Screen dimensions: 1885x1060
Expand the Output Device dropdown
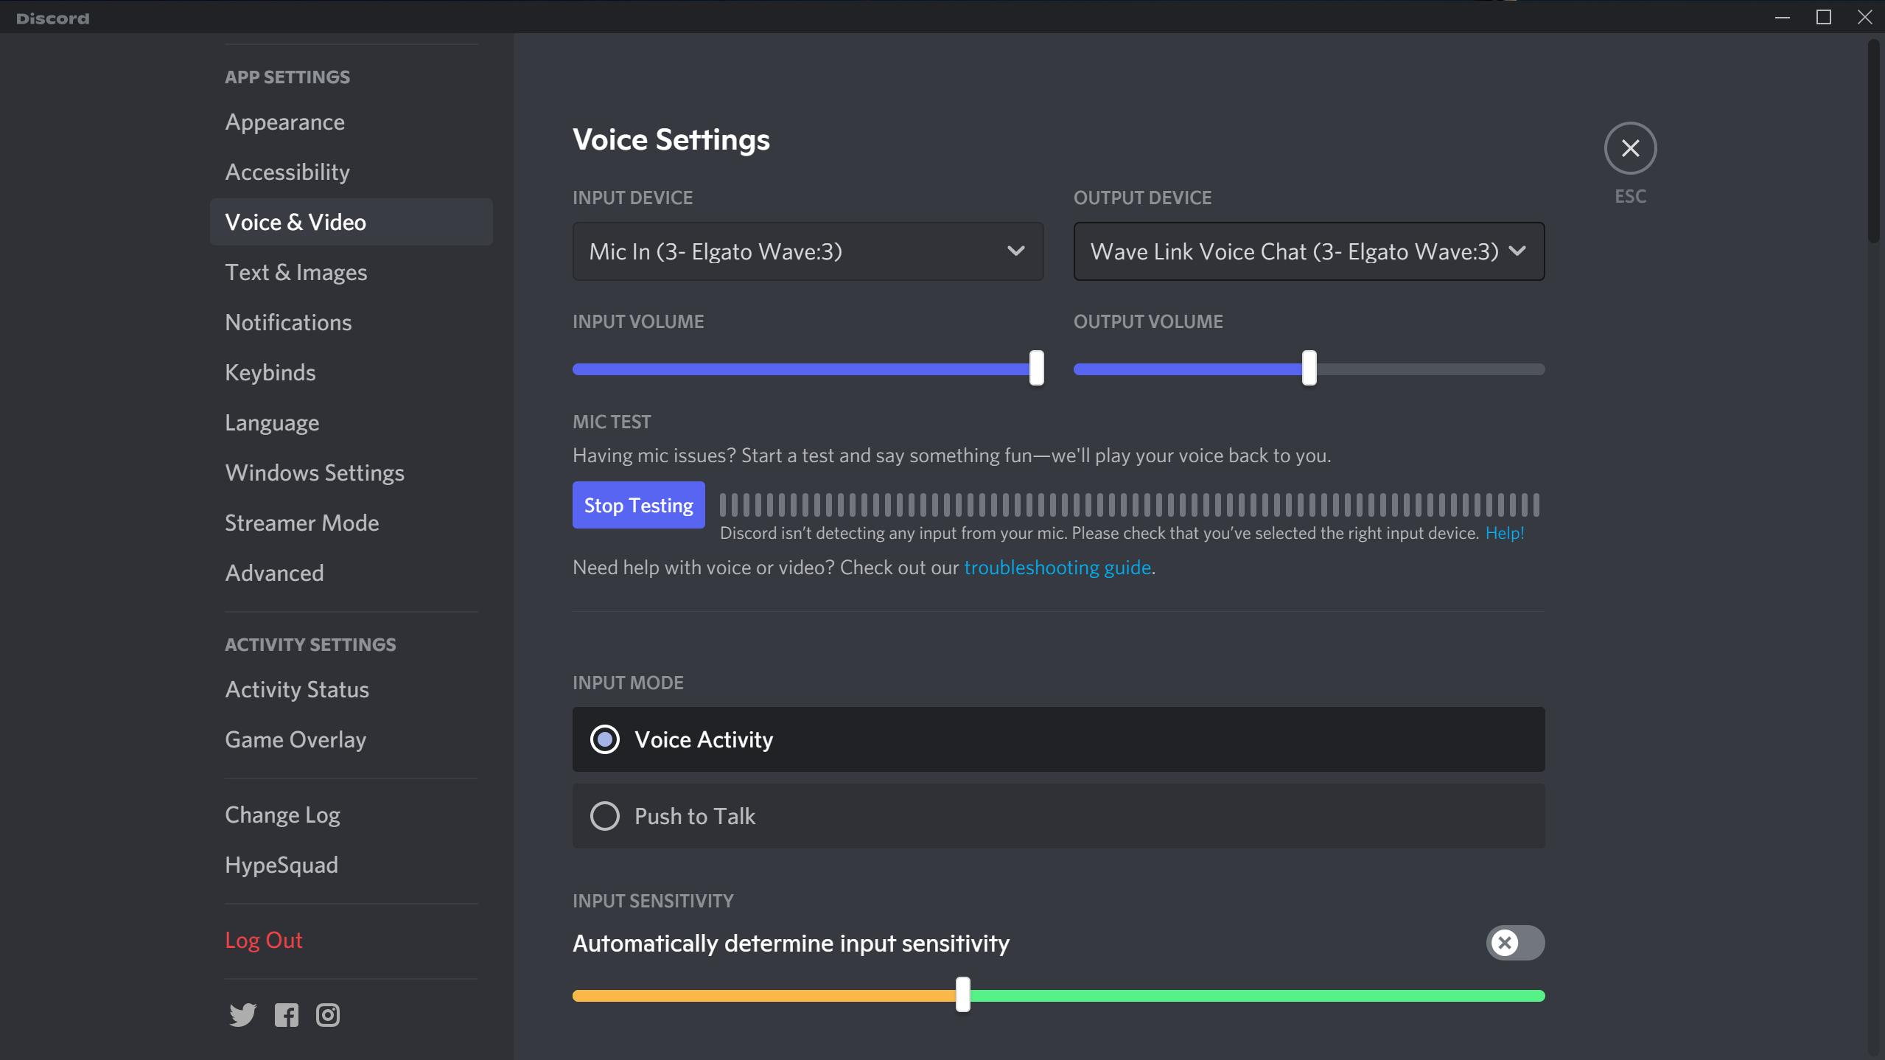(1308, 251)
